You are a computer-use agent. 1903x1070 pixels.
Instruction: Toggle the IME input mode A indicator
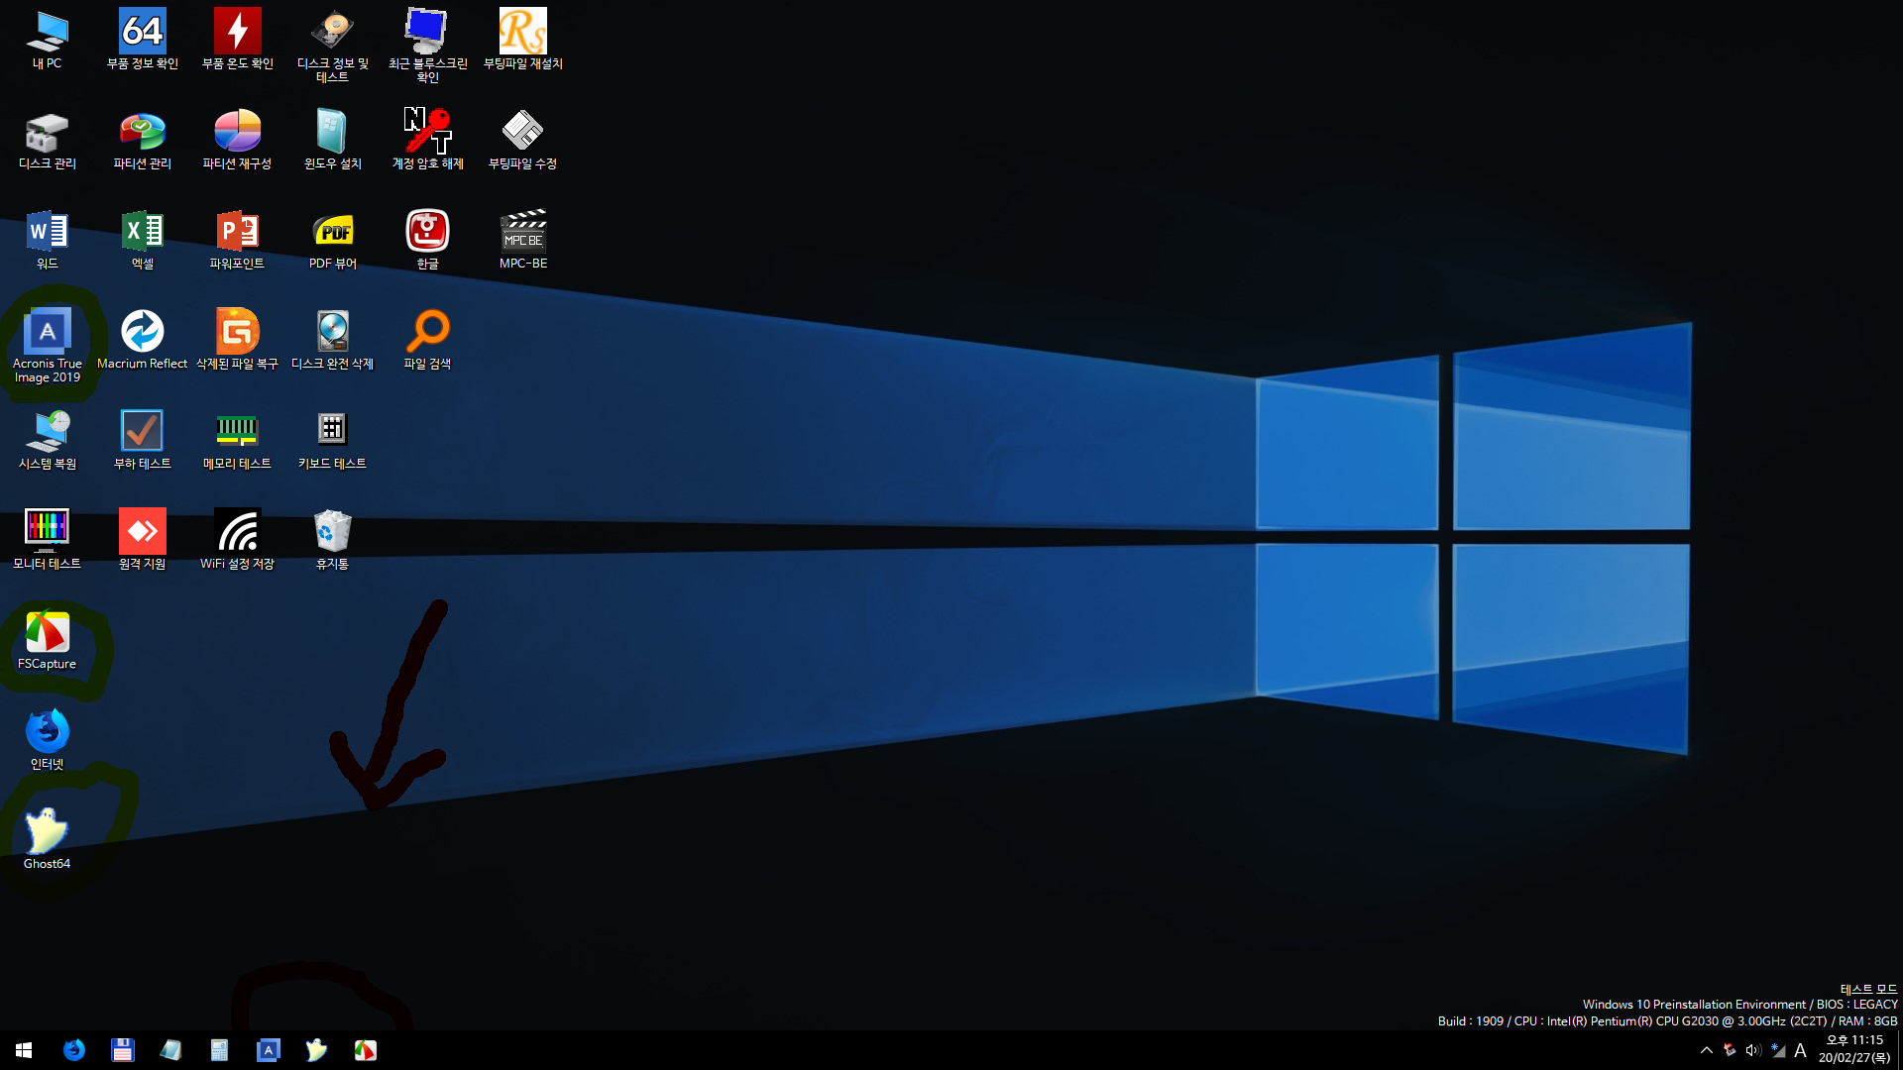[x=1801, y=1050]
